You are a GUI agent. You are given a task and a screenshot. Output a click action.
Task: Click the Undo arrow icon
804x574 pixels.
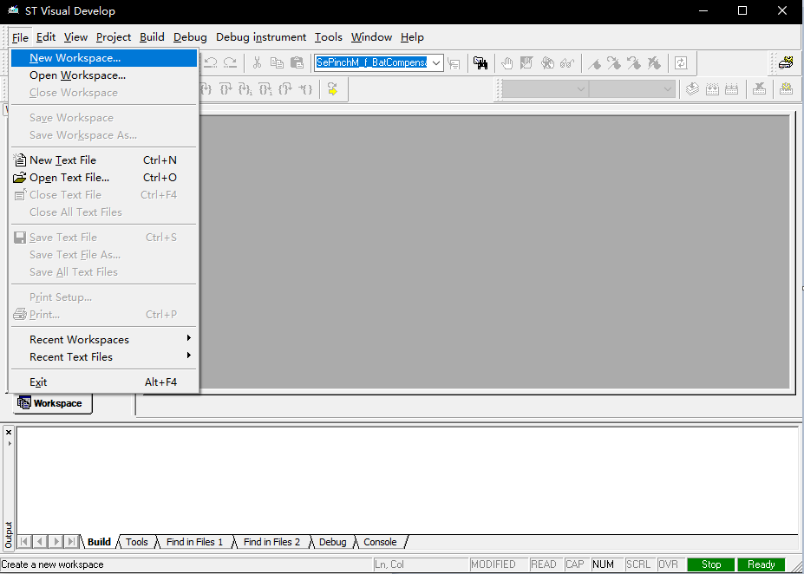point(210,62)
